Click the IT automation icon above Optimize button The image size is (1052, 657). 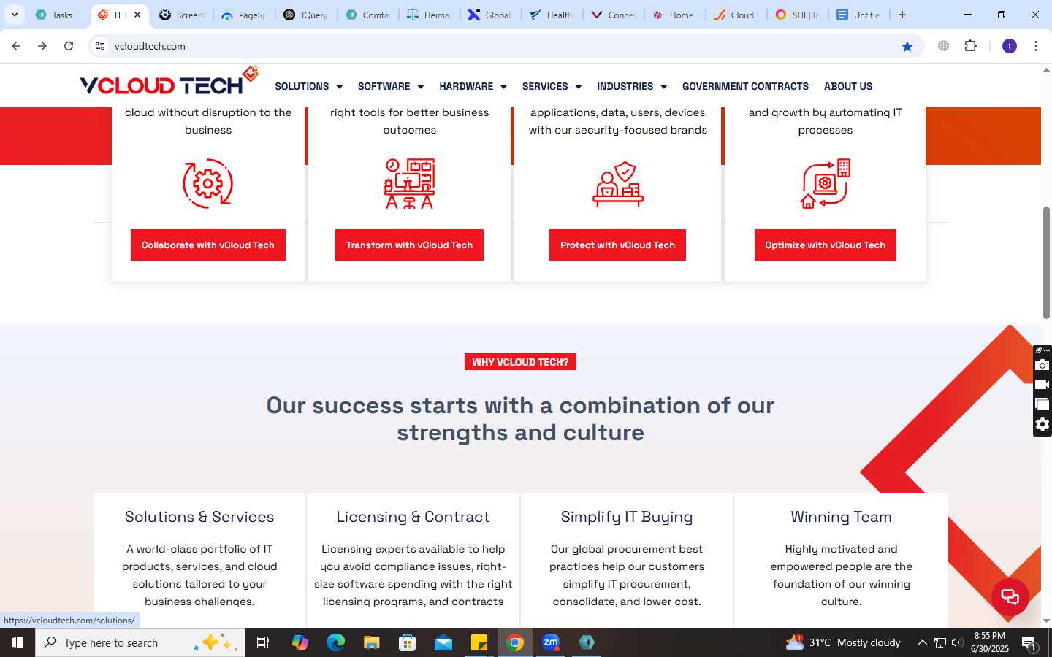coord(825,184)
